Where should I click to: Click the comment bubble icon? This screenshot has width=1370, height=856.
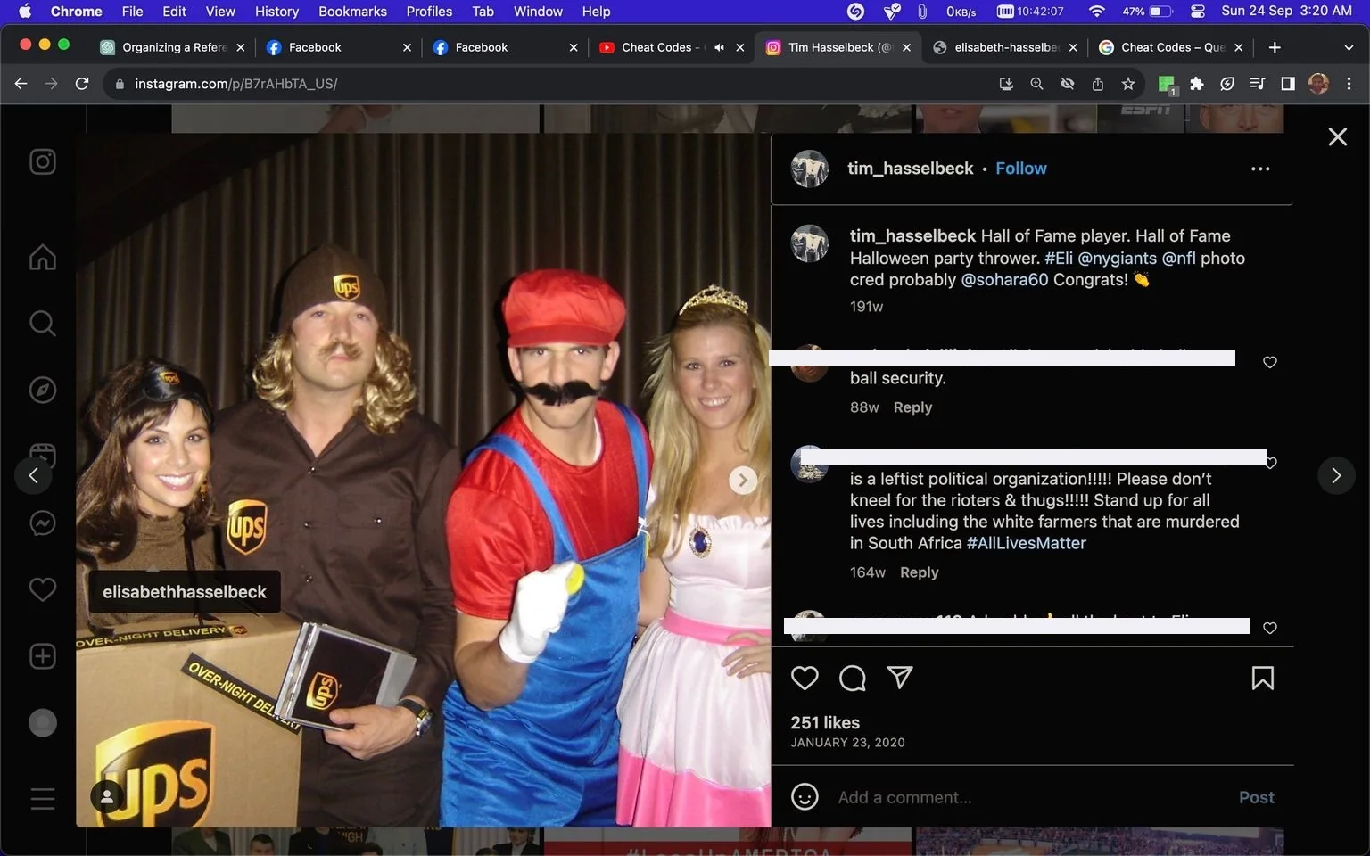[853, 678]
